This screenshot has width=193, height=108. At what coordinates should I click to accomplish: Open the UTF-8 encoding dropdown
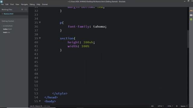160,106
